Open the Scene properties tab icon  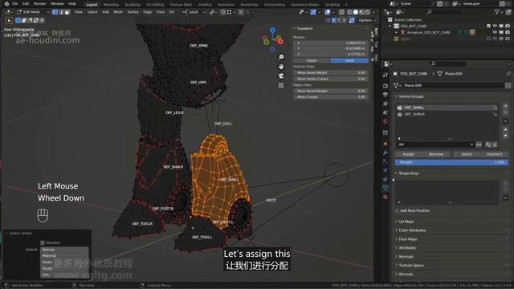coord(385,112)
